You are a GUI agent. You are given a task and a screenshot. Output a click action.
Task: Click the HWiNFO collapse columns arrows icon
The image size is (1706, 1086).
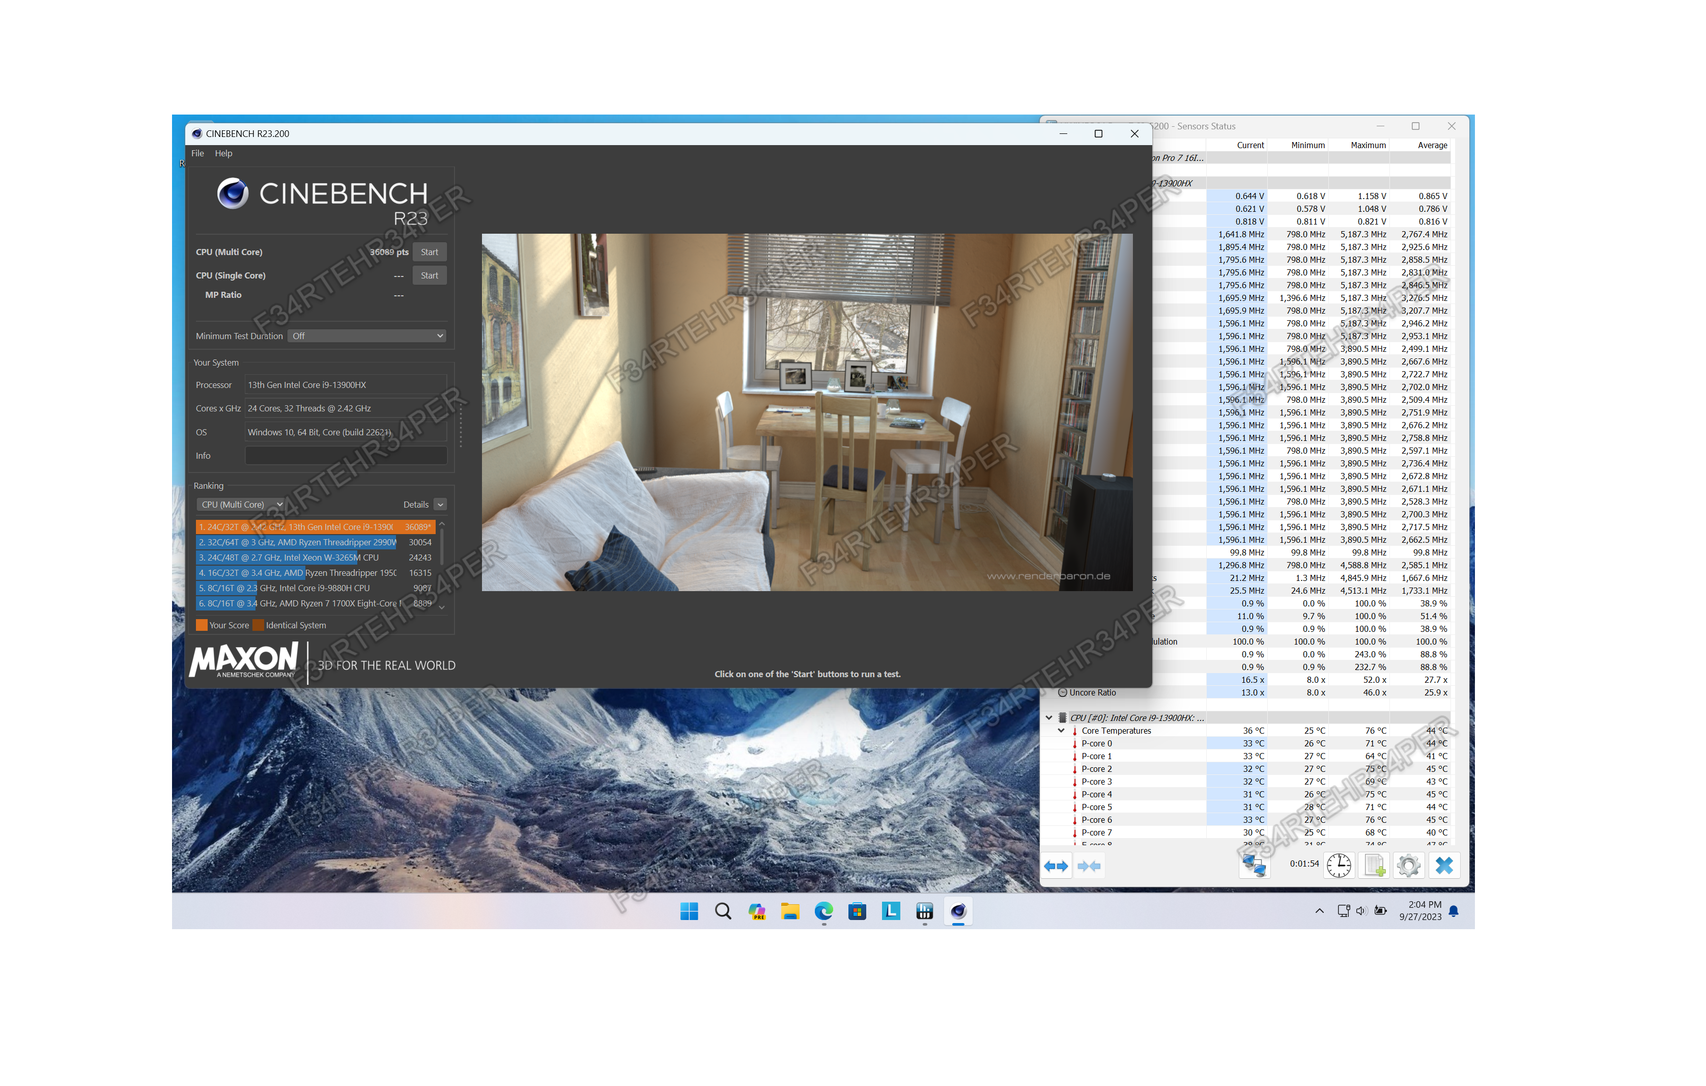click(1089, 866)
